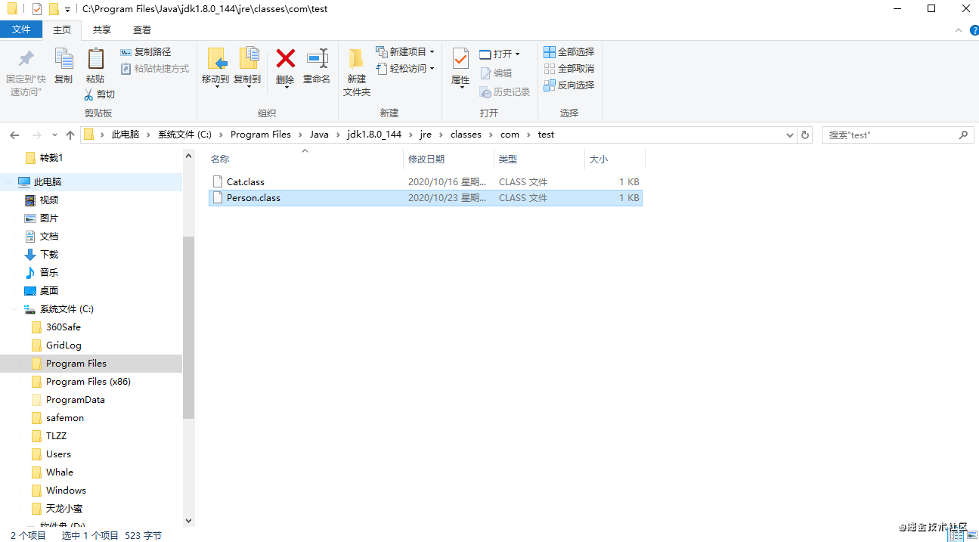Open the Open (打开) dropdown
Screen dimensions: 979x542
[500, 54]
